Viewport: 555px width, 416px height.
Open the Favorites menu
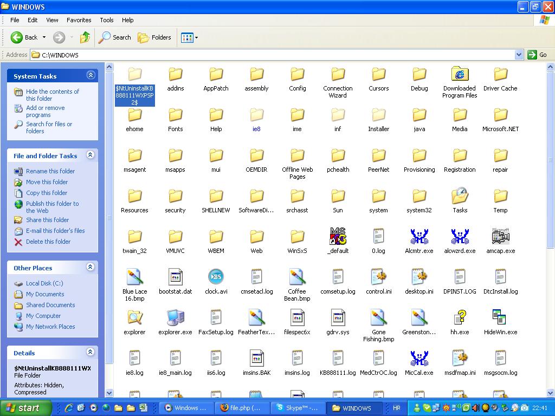(79, 20)
